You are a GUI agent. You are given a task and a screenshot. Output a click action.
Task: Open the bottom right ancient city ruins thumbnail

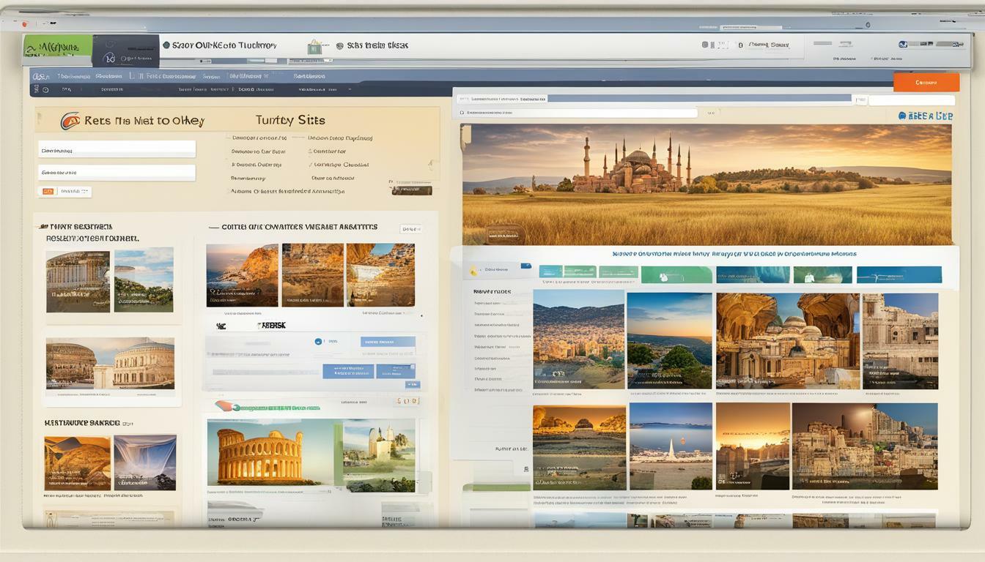point(865,446)
